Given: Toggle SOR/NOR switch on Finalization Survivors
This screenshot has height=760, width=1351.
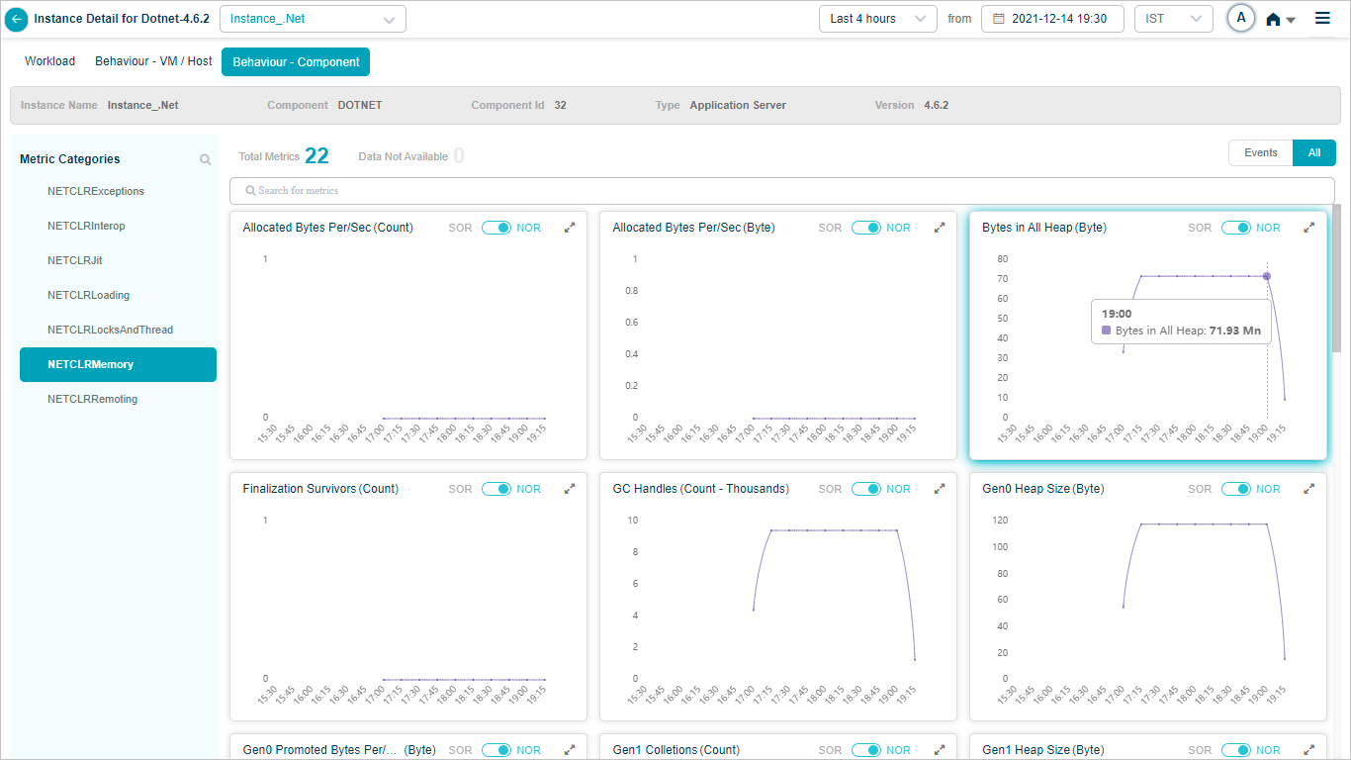Looking at the screenshot, I should click(496, 489).
